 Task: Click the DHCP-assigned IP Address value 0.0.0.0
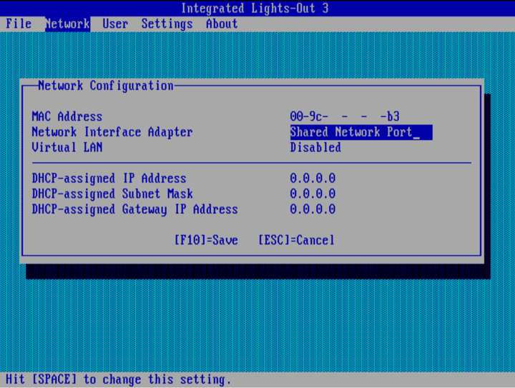tap(313, 179)
